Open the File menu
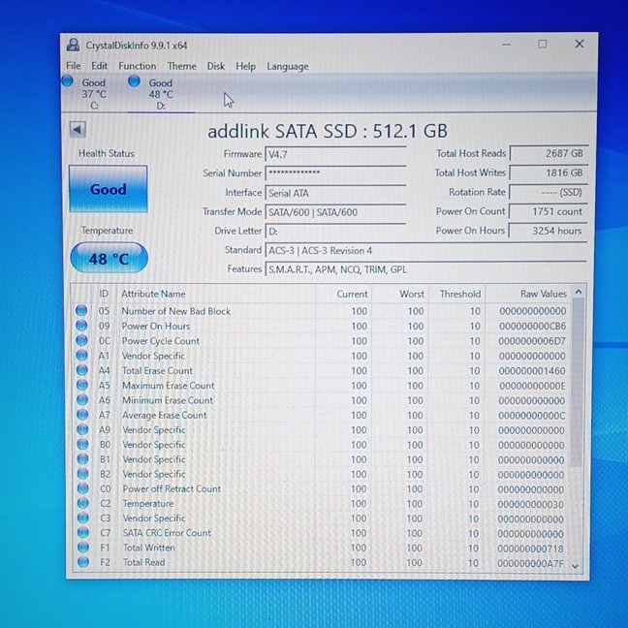Image resolution: width=628 pixels, height=628 pixels. pos(74,66)
